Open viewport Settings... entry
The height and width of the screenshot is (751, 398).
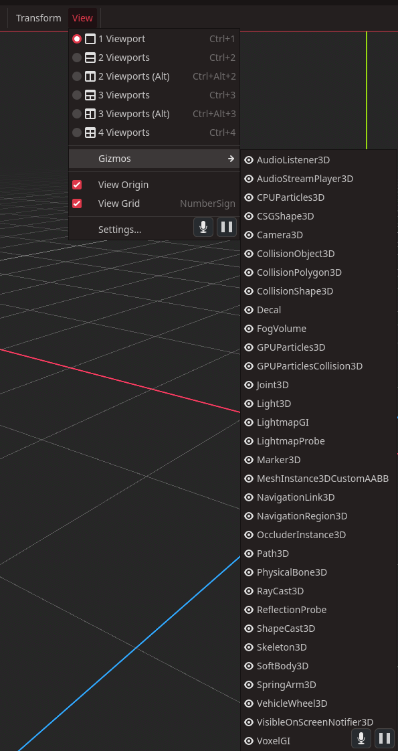click(x=120, y=230)
